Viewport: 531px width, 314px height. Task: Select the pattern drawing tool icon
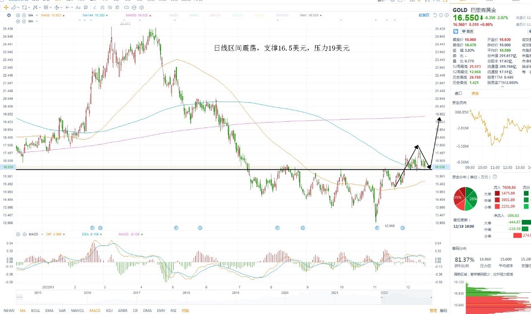point(35,7)
